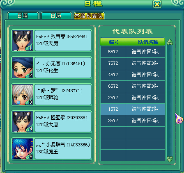
Task: Click the blue-haired avatar numbered 5
Action: tap(23, 149)
